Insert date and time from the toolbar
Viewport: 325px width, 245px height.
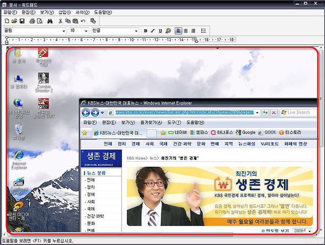coord(93,21)
